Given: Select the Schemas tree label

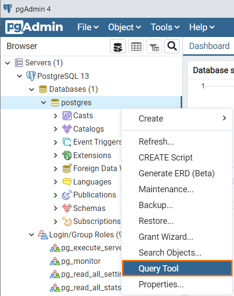Looking at the screenshot, I should pyautogui.click(x=89, y=208).
